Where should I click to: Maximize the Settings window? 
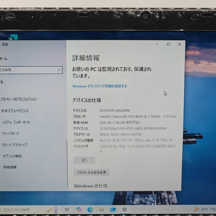168,44
